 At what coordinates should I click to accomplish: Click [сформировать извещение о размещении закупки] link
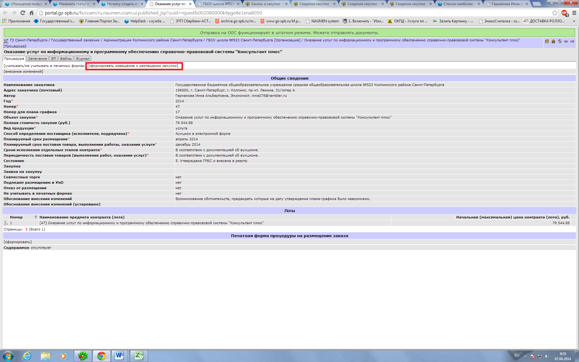(x=133, y=66)
